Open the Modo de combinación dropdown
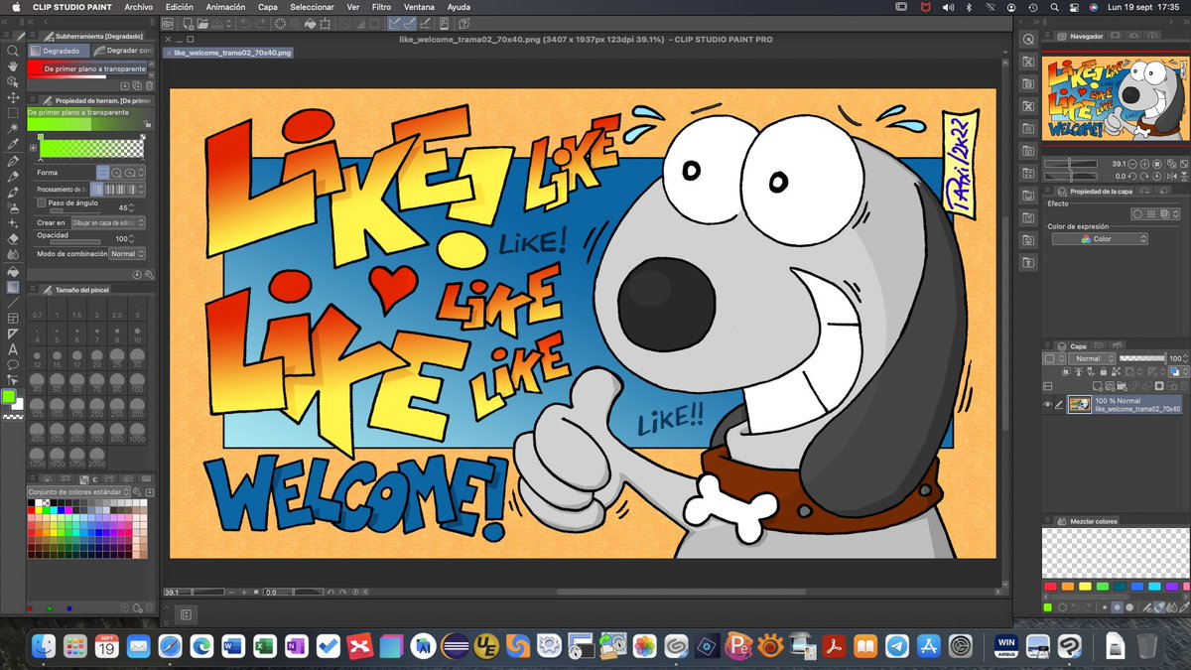 click(127, 254)
